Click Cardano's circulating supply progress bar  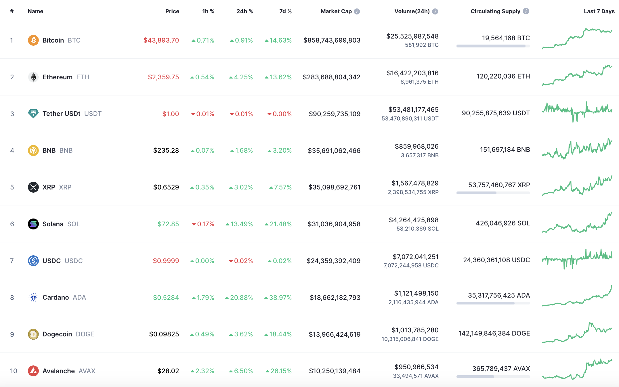click(493, 303)
